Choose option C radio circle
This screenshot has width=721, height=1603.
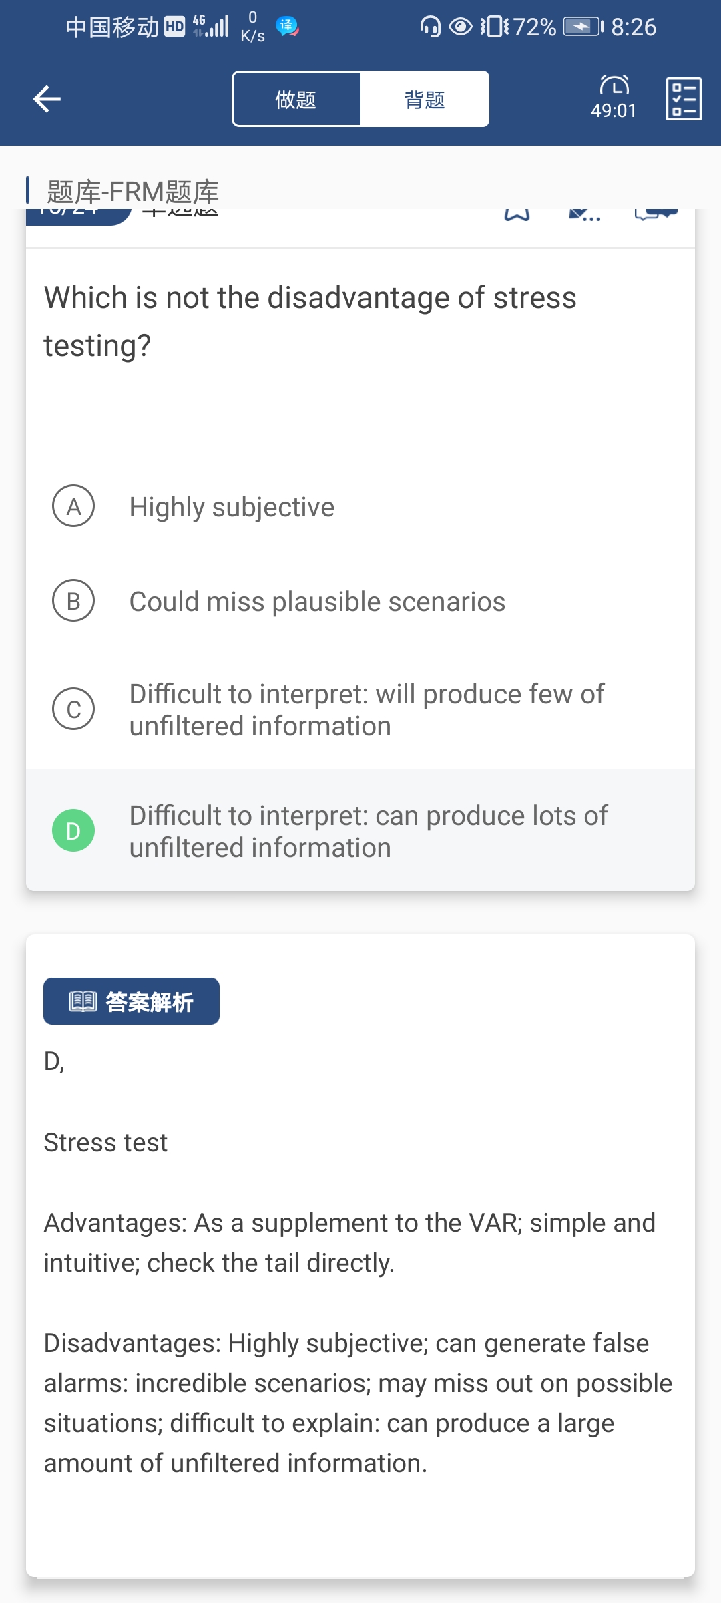(73, 709)
